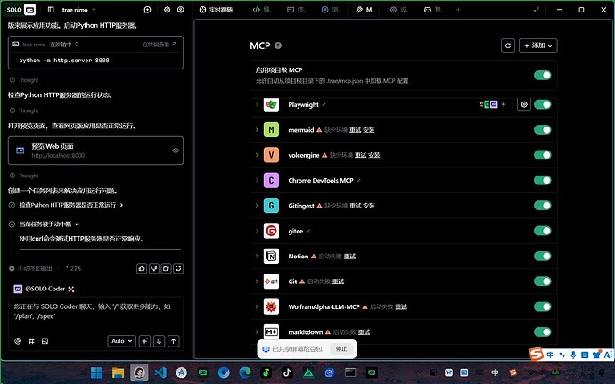
Task: Switch to the terminal tab
Action: click(x=296, y=10)
